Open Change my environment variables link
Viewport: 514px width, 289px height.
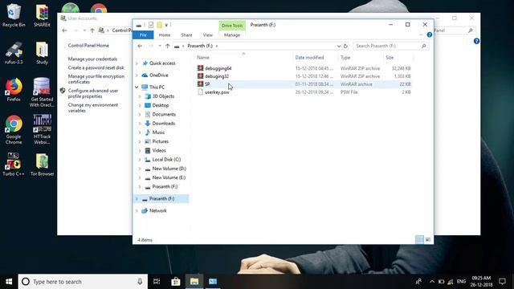click(93, 108)
